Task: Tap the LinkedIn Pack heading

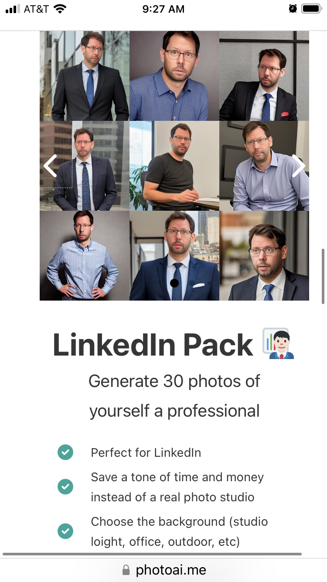Action: [153, 345]
